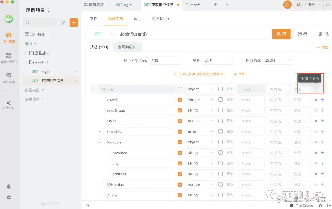The width and height of the screenshot is (332, 209).
Task: Click the 保存 save button
Action: pos(281,34)
